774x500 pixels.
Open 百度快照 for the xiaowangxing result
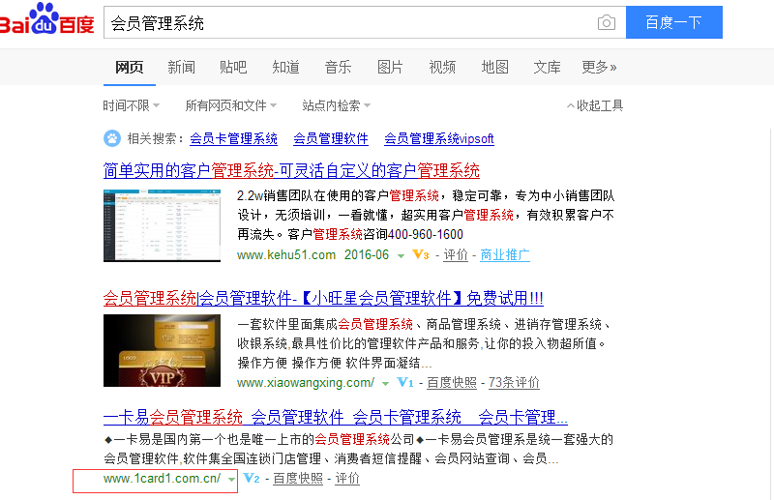click(452, 382)
